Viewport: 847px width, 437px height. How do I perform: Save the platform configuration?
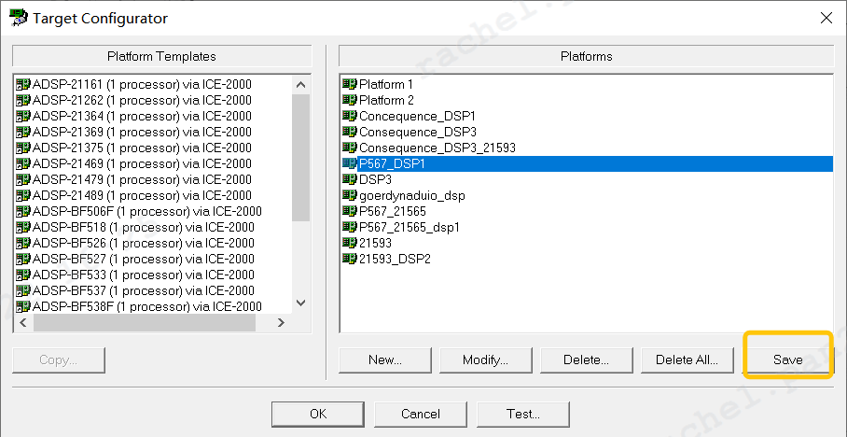click(x=787, y=359)
